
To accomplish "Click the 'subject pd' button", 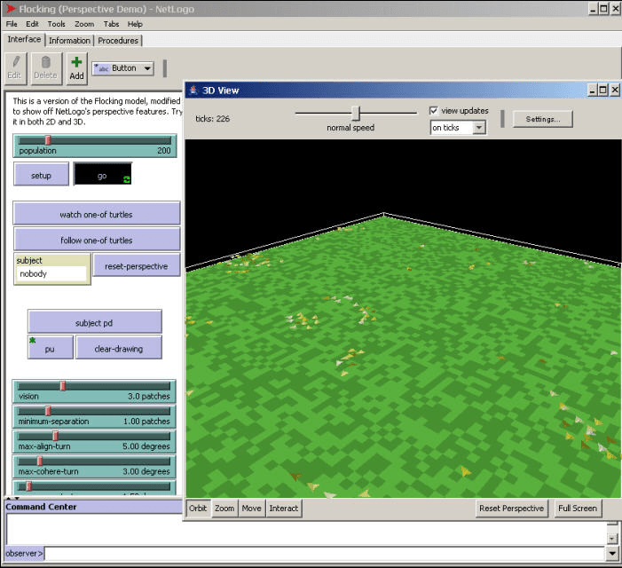I will click(x=94, y=321).
